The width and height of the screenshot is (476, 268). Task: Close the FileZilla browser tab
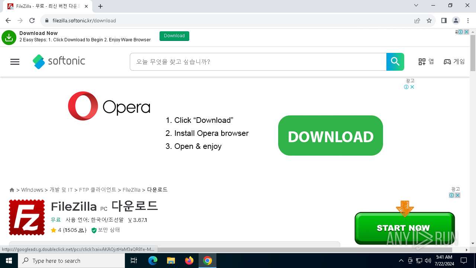(86, 6)
